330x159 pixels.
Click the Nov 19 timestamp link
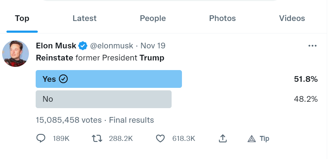[153, 46]
